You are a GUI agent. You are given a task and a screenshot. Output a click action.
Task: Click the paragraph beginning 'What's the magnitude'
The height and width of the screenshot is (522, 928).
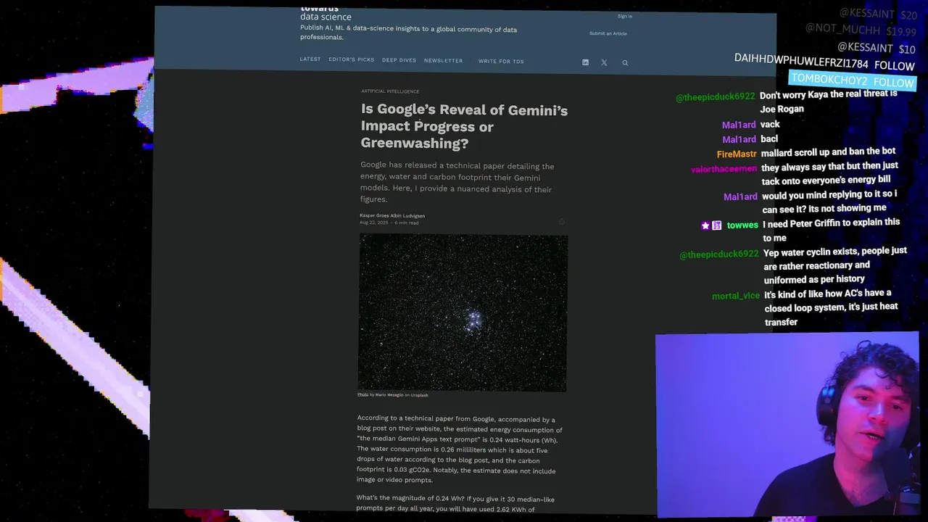(455, 504)
